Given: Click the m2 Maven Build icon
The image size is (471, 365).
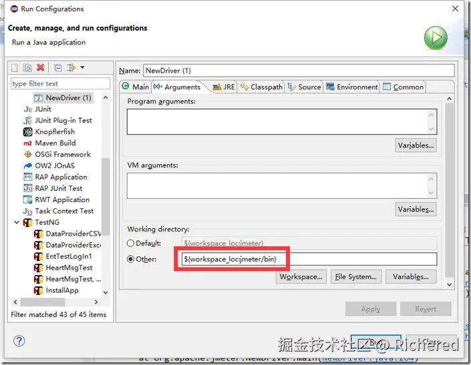Looking at the screenshot, I should 27,143.
